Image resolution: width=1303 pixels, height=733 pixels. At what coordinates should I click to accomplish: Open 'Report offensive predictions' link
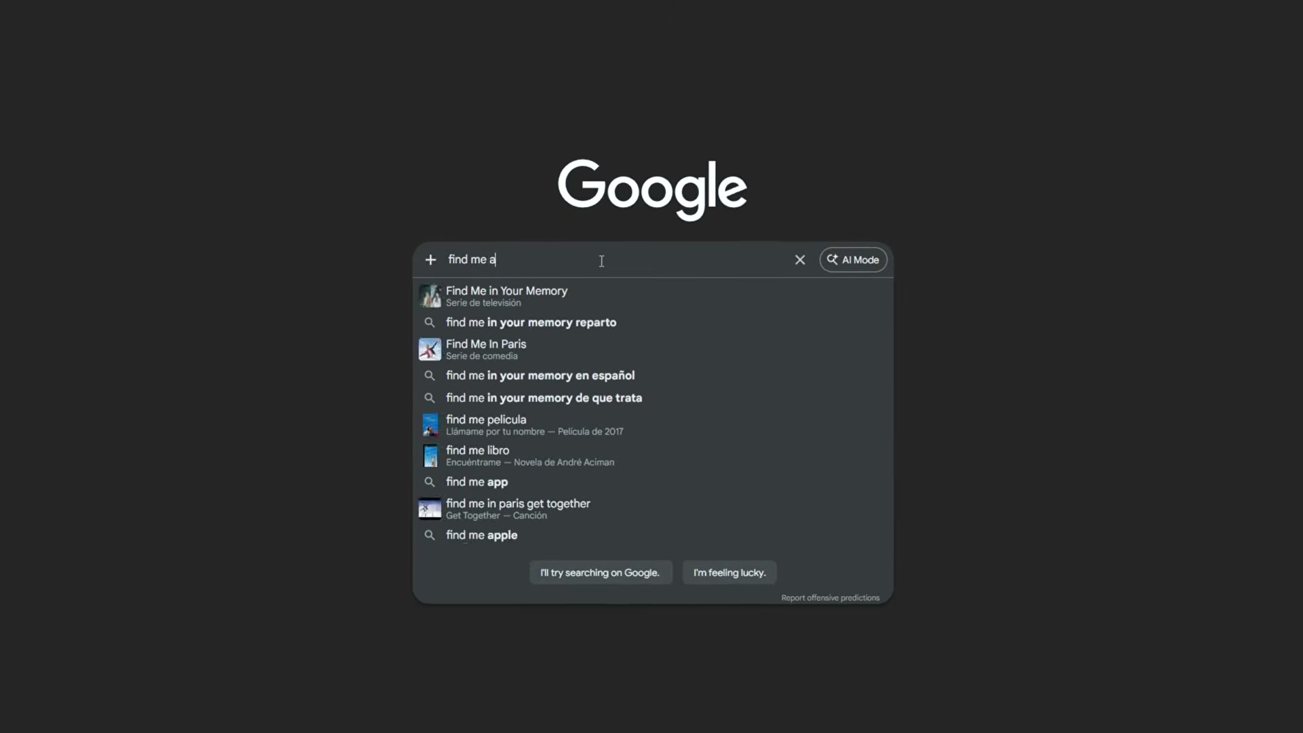(830, 598)
